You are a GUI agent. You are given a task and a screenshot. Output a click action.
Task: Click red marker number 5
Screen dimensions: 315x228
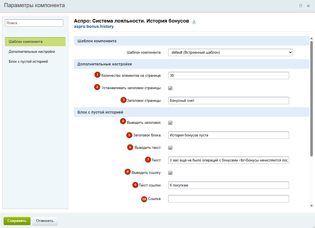(x=129, y=135)
